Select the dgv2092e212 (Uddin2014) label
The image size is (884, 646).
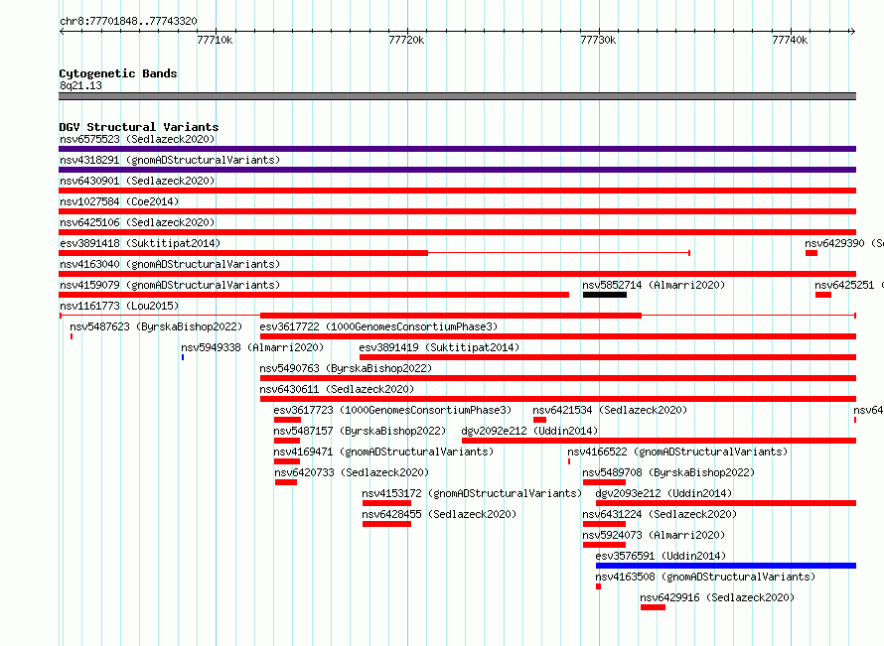click(529, 431)
